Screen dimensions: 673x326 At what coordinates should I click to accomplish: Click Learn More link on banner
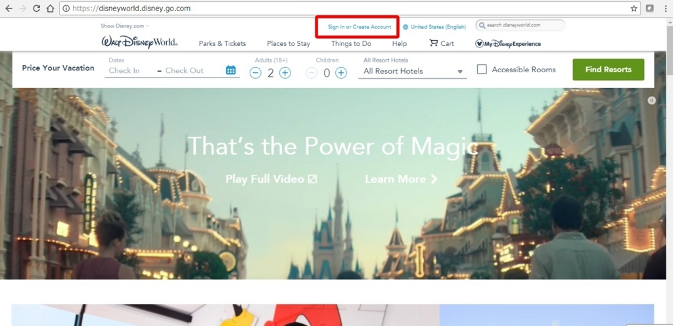tap(402, 179)
